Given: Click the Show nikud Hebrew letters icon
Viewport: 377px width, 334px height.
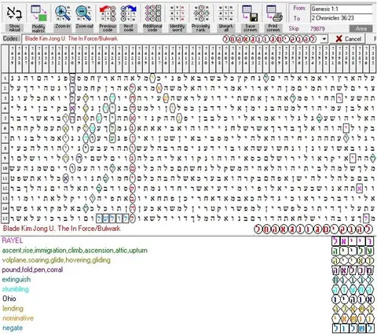Looking at the screenshot, I should [14, 13].
